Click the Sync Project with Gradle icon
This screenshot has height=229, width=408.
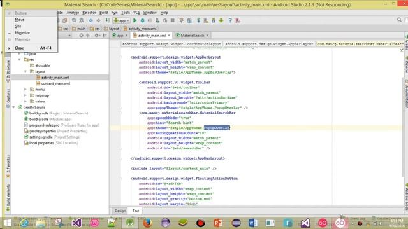[198, 20]
